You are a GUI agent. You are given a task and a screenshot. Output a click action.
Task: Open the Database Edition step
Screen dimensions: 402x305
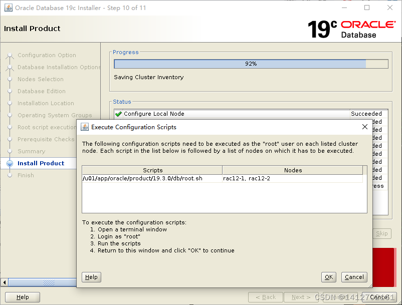pyautogui.click(x=42, y=91)
